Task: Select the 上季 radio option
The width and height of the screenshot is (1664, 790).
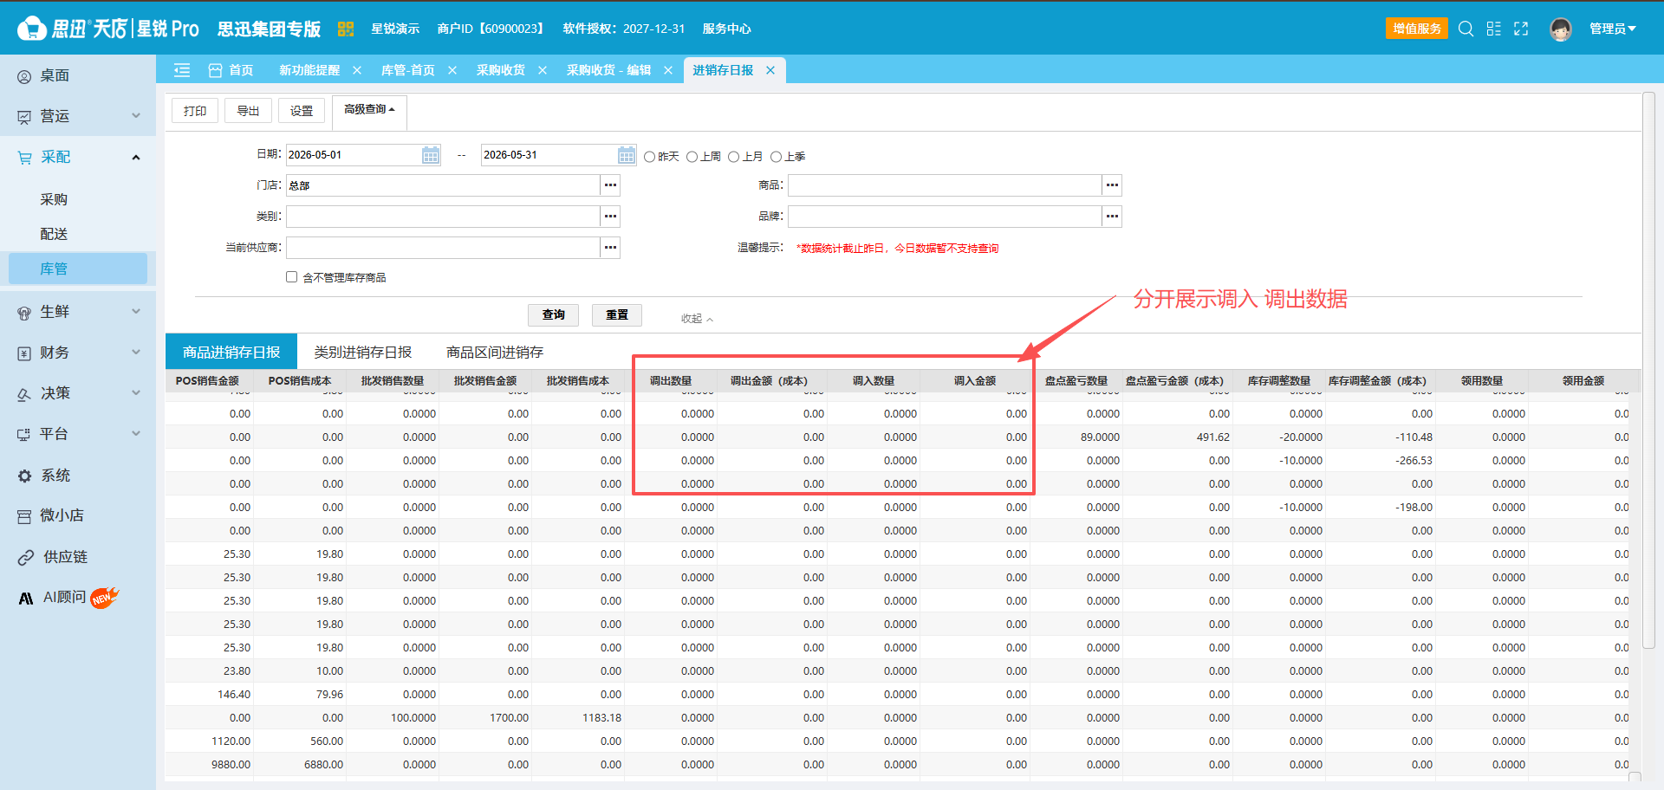Action: click(x=777, y=157)
